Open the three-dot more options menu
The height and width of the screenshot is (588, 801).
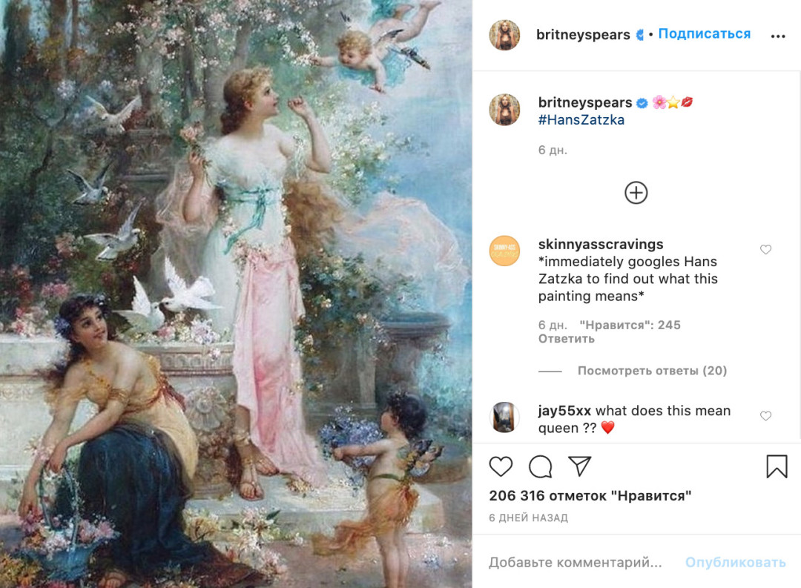(x=777, y=36)
